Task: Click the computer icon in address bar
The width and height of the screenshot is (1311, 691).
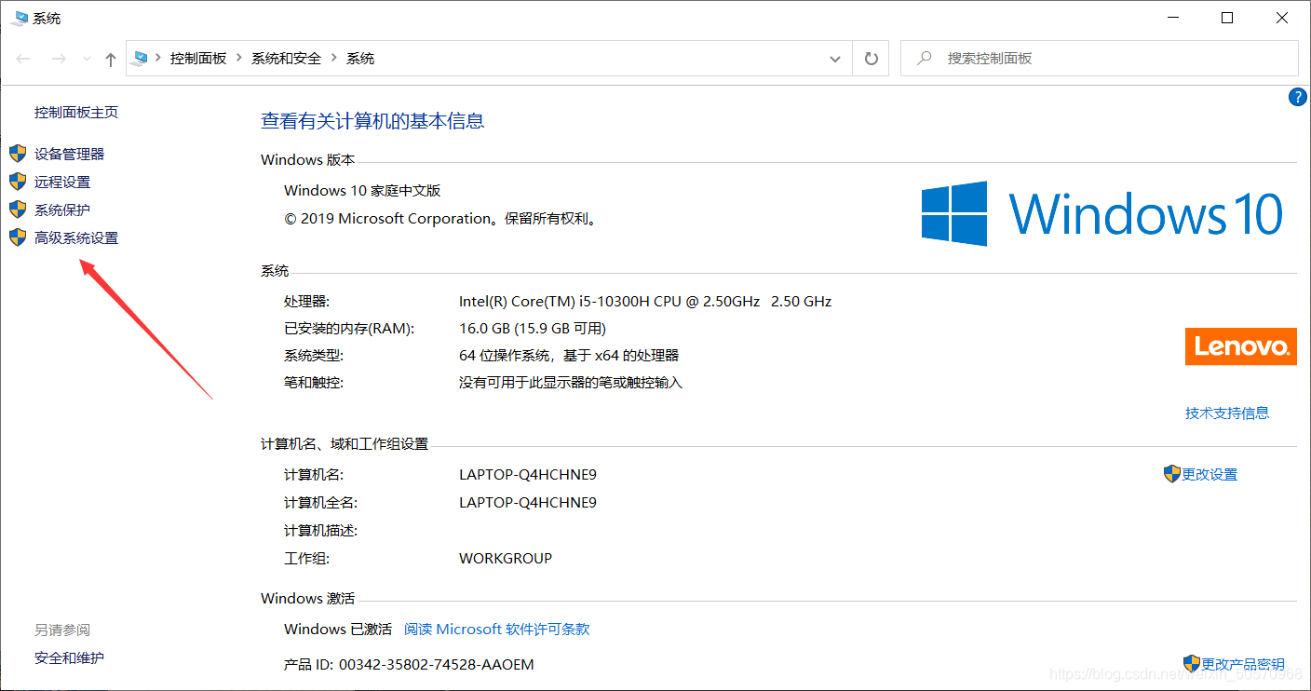Action: click(x=141, y=58)
